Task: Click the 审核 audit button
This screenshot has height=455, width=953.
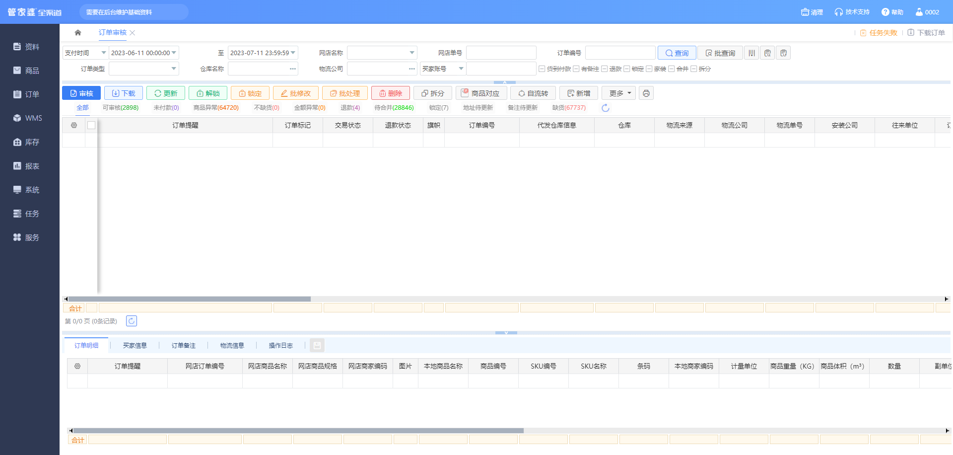Action: 81,93
